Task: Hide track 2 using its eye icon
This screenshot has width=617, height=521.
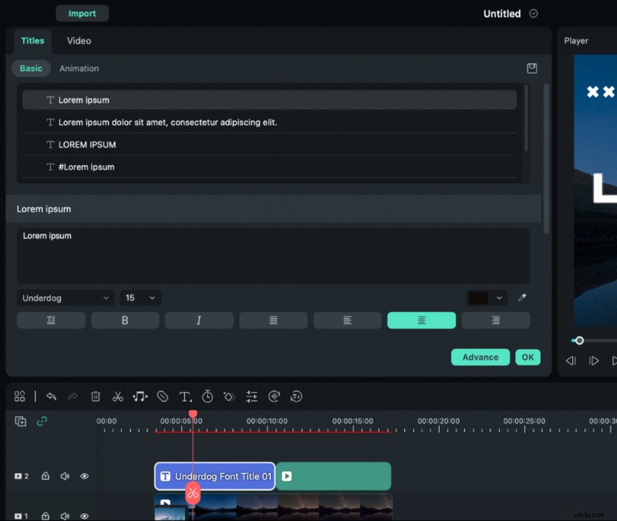Action: (84, 476)
